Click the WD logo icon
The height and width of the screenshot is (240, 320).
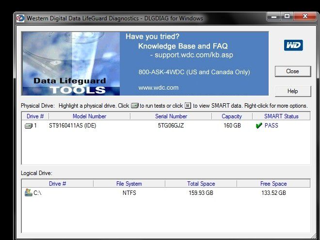click(293, 45)
